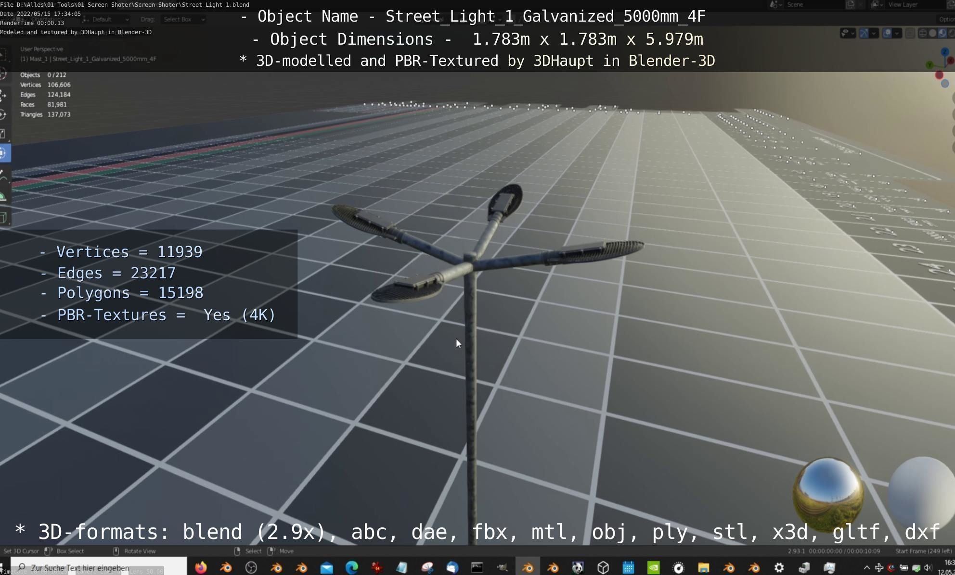Viewport: 955px width, 575px height.
Task: Click the diffuse gray preview sphere
Action: coord(921,493)
